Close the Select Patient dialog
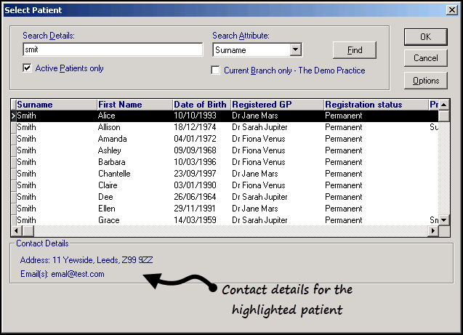The width and height of the screenshot is (463, 335). click(451, 10)
